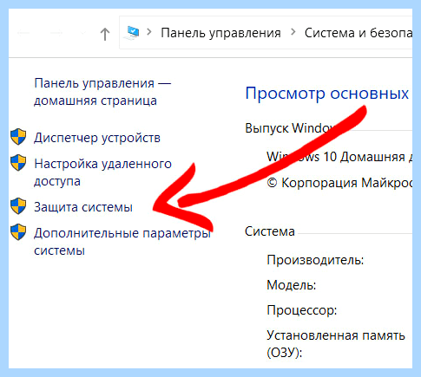This screenshot has height=377, width=421.
Task: Click the shield icon beside Дополнительные параметры системы
Action: pos(18,231)
